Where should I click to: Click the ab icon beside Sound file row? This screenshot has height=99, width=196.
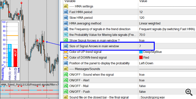click(66, 97)
